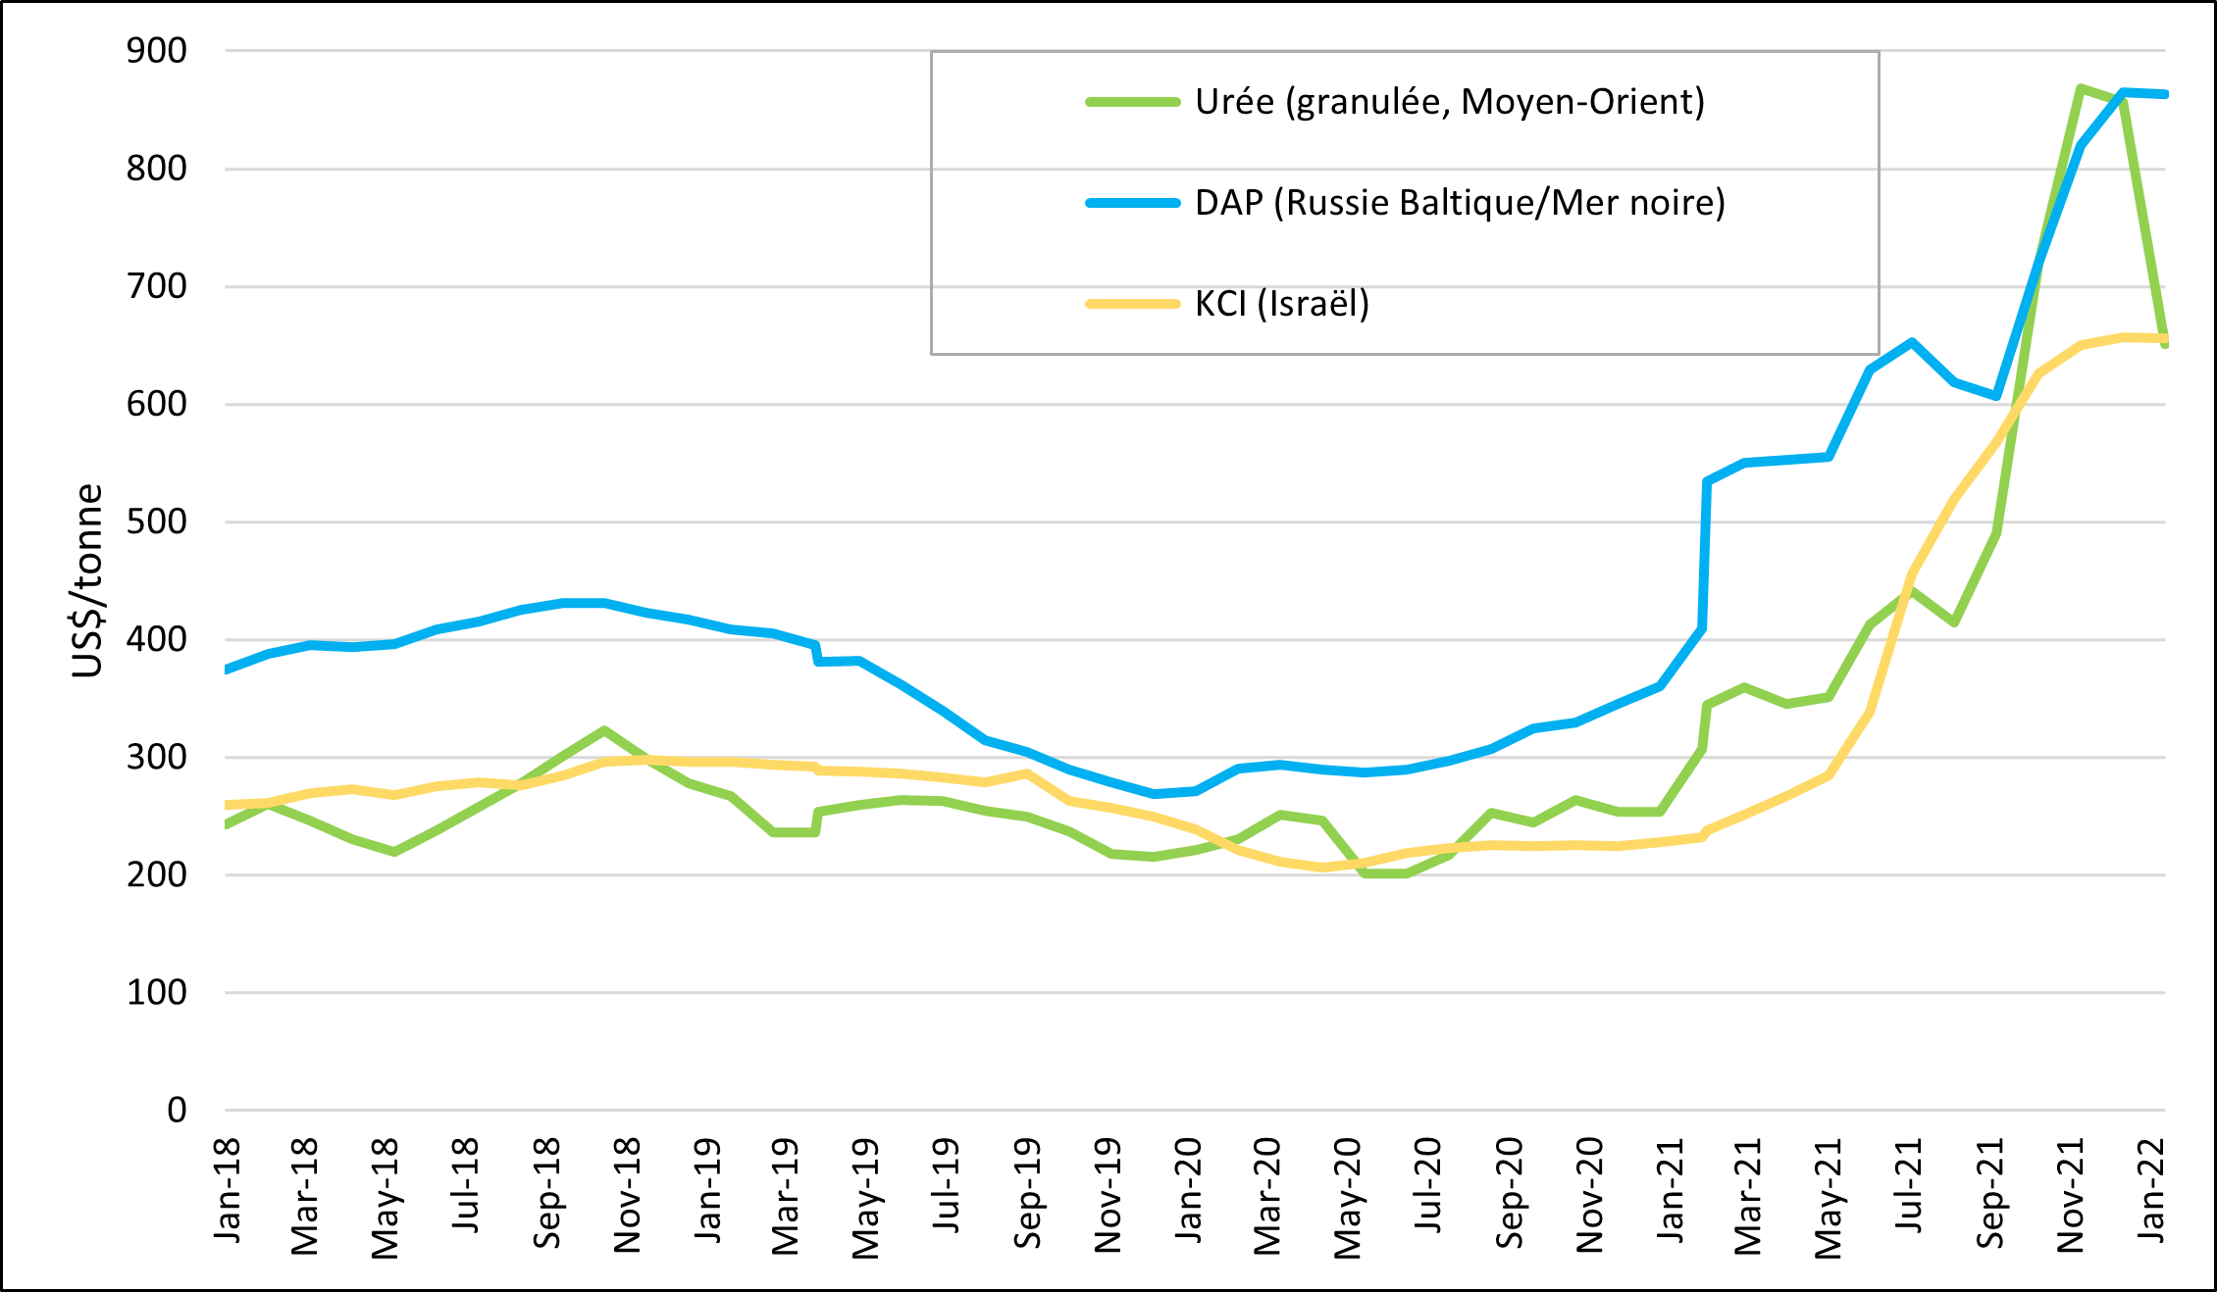This screenshot has width=2217, height=1292.
Task: Click the Nov-18 x-axis label
Action: tap(627, 1194)
